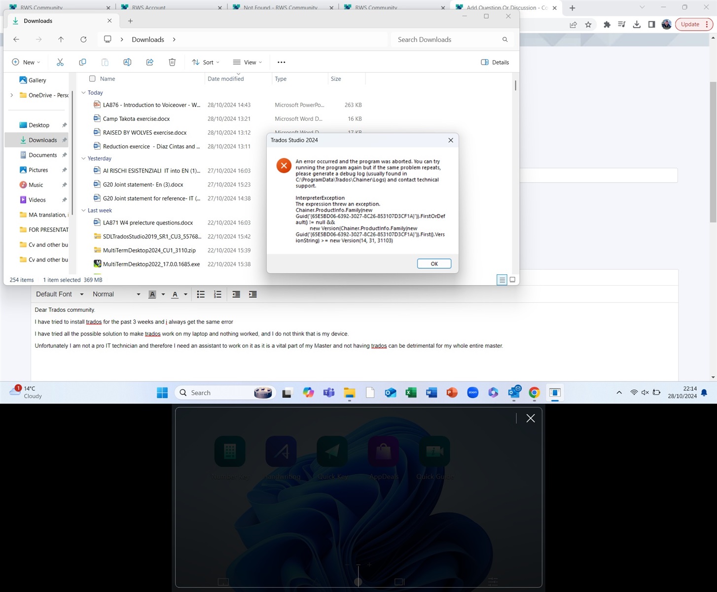Open the Default Font dropdown

tap(59, 294)
